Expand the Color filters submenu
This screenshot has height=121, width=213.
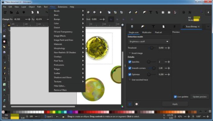67,23
